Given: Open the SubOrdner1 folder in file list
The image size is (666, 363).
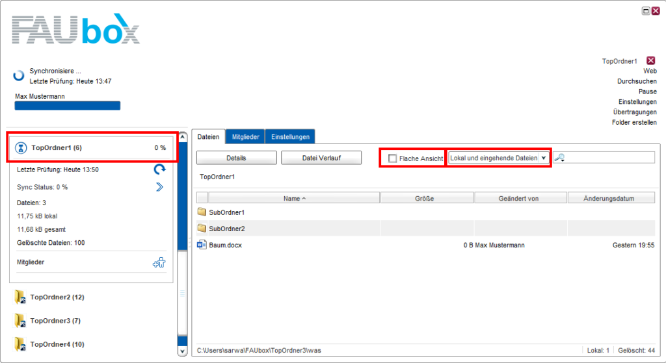Looking at the screenshot, I should coord(226,212).
